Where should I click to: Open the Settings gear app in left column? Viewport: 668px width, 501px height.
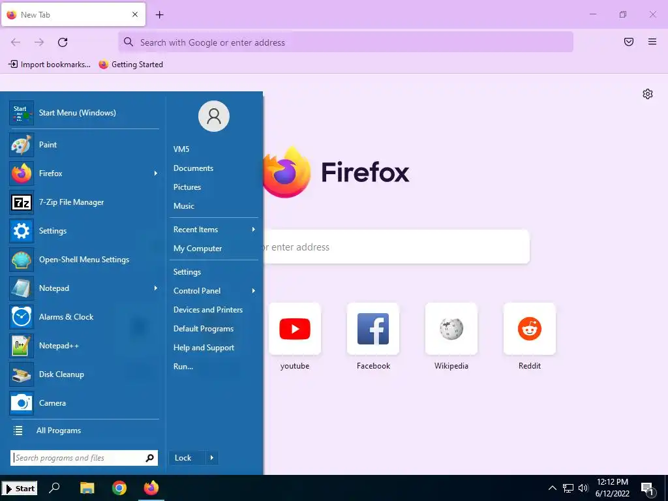(84, 231)
